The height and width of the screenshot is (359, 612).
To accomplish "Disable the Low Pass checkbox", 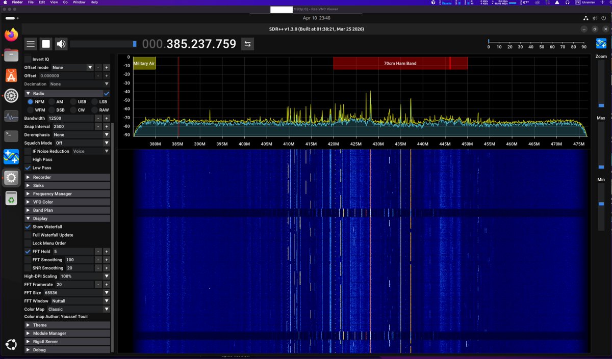I will [x=28, y=168].
